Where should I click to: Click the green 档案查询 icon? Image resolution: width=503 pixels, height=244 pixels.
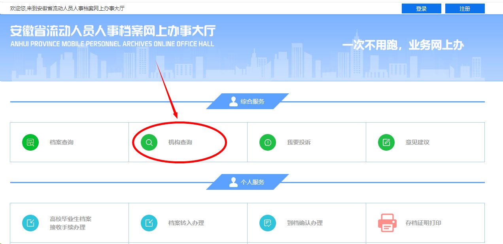tap(30, 142)
